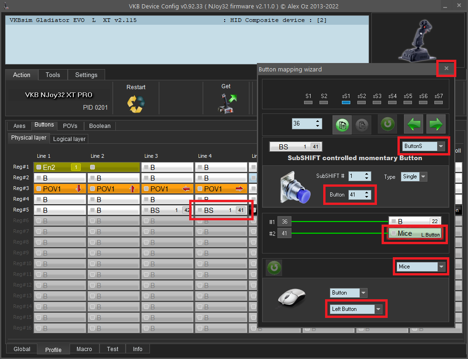Click the app icon in the title bar

click(6, 6)
